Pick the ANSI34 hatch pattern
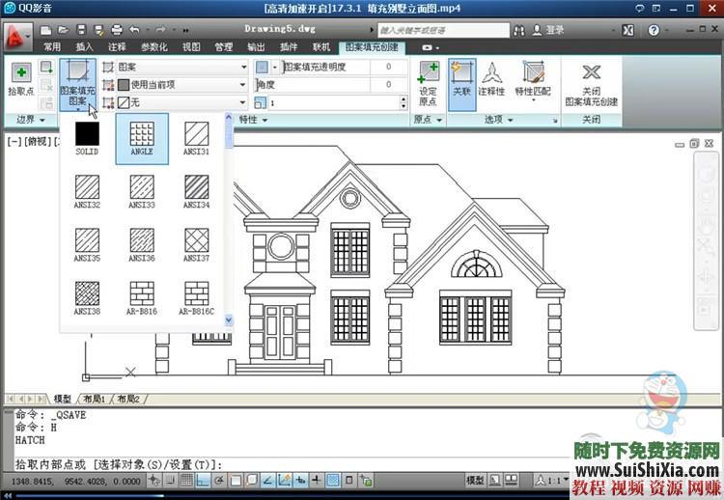The image size is (724, 500). pos(196,191)
